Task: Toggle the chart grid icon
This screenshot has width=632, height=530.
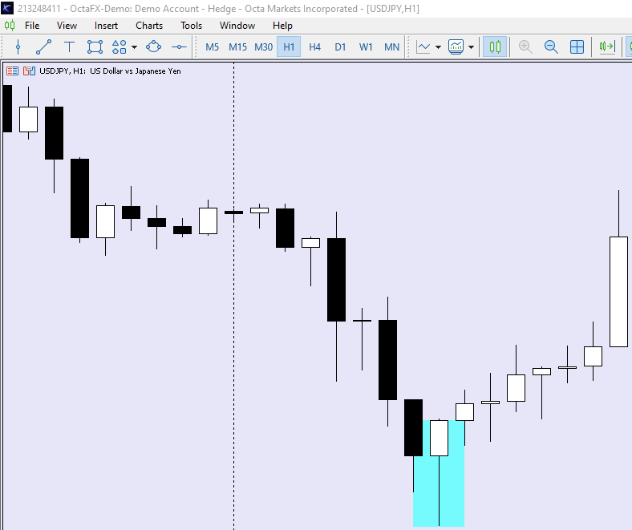Action: [577, 47]
